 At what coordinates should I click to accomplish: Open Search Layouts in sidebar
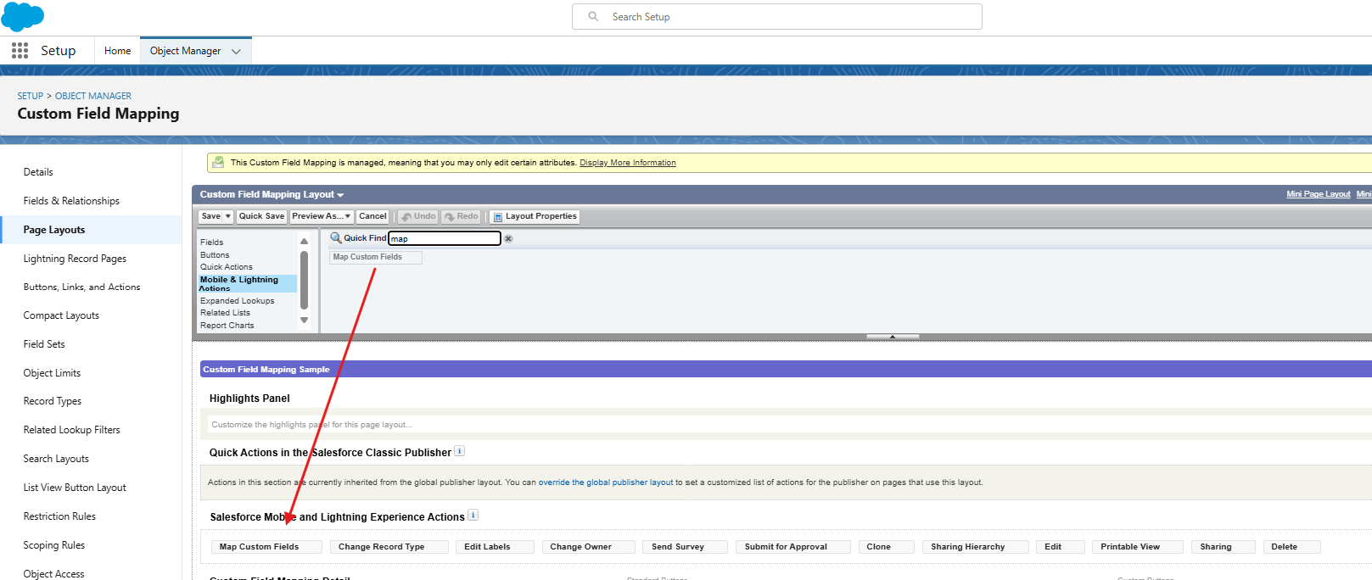click(56, 459)
